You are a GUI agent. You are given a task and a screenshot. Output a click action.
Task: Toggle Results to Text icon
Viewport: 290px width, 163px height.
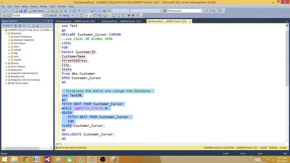point(105,15)
